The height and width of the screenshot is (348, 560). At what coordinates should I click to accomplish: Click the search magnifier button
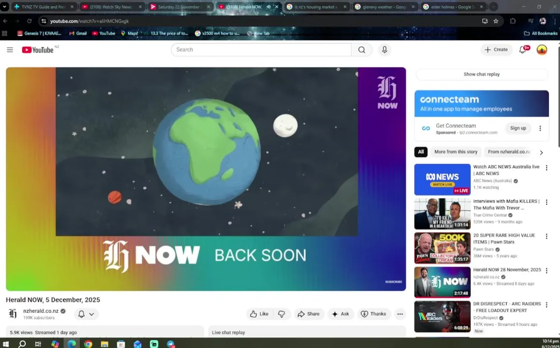(x=362, y=50)
